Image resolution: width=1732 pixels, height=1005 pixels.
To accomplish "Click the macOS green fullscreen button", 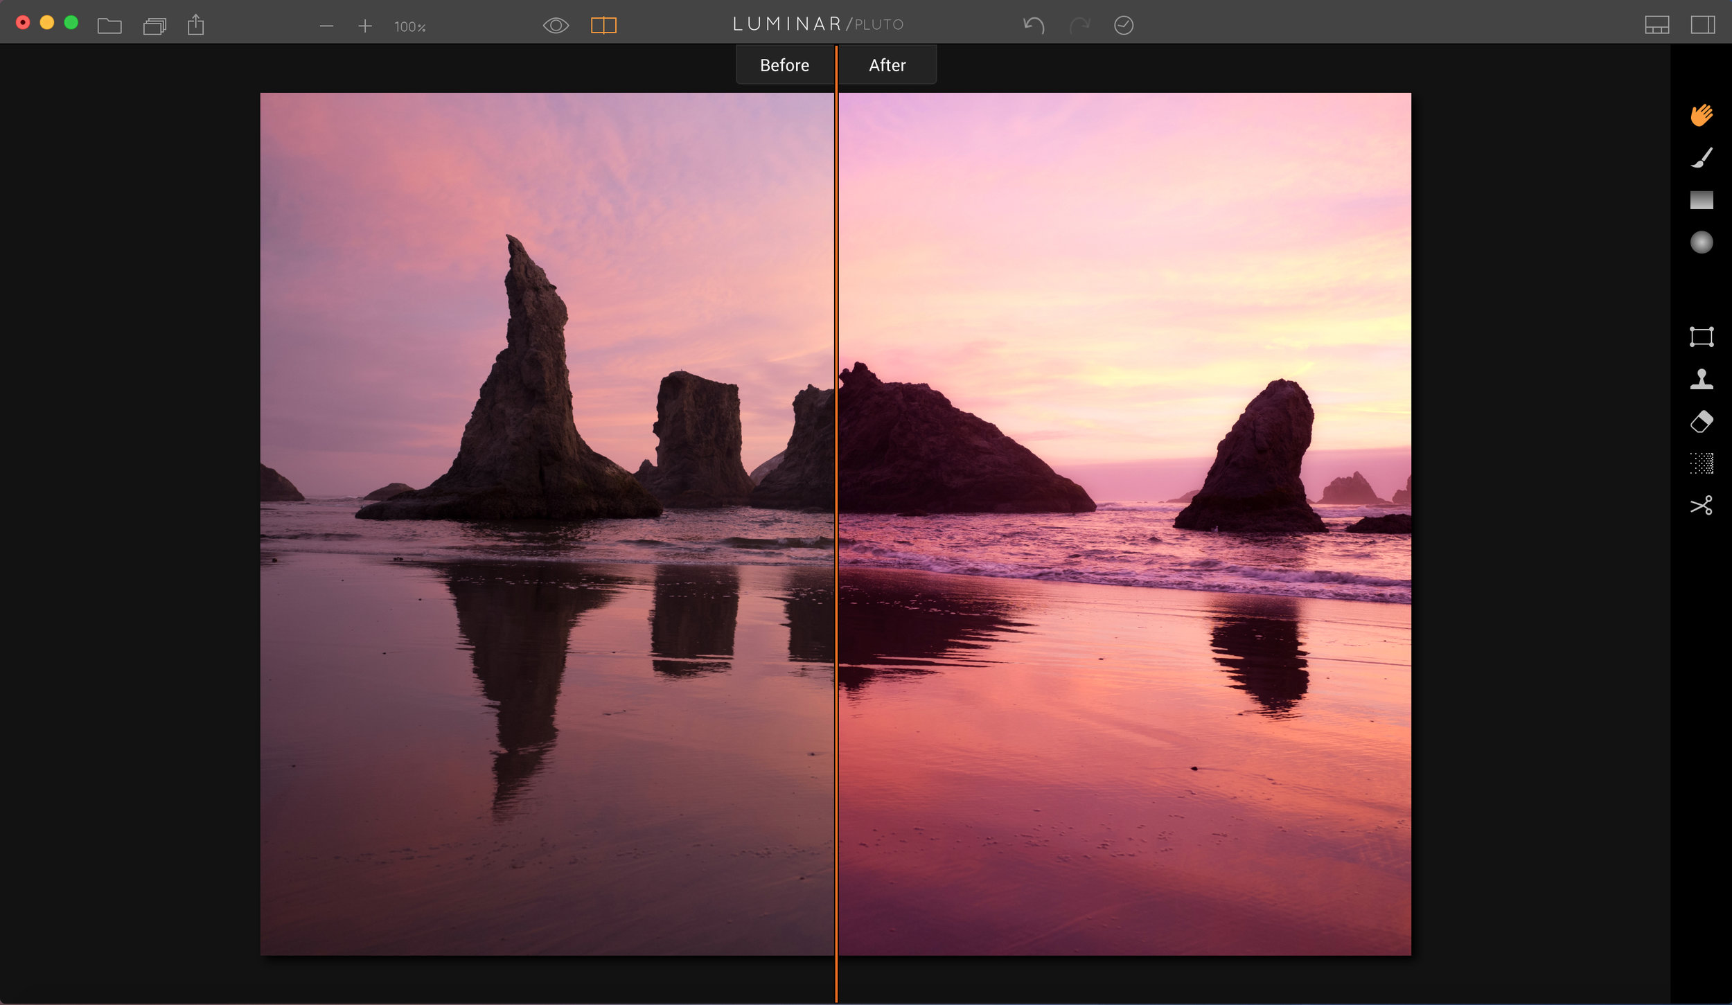I will (71, 23).
